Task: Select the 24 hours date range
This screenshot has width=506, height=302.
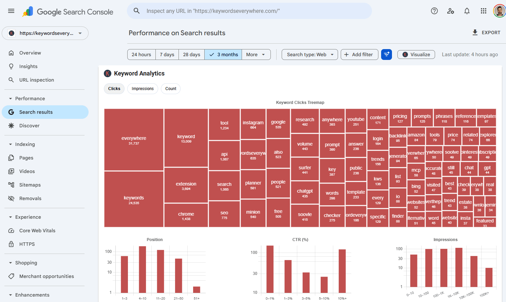Action: click(x=142, y=55)
